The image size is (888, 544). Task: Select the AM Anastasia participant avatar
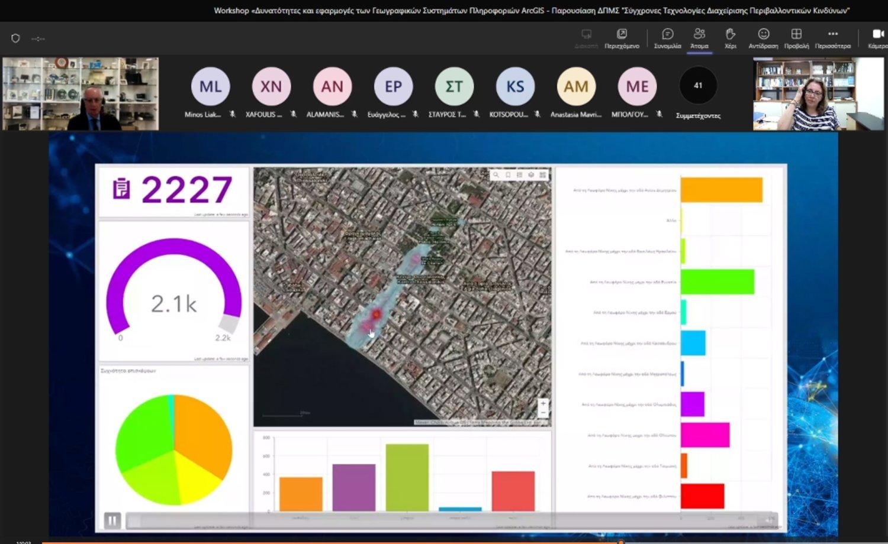(x=575, y=87)
